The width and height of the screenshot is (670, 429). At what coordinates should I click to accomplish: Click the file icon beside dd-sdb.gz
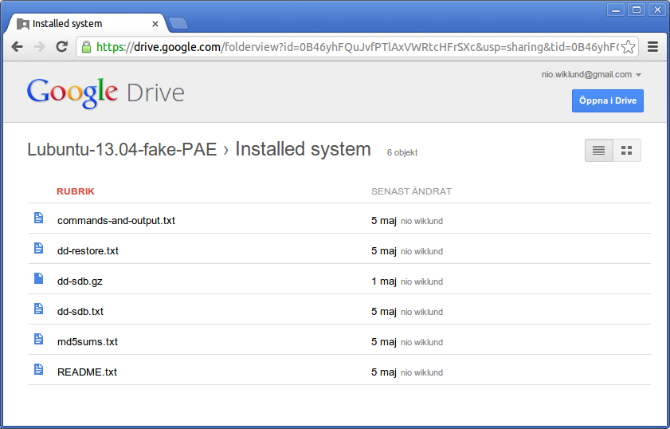(38, 278)
